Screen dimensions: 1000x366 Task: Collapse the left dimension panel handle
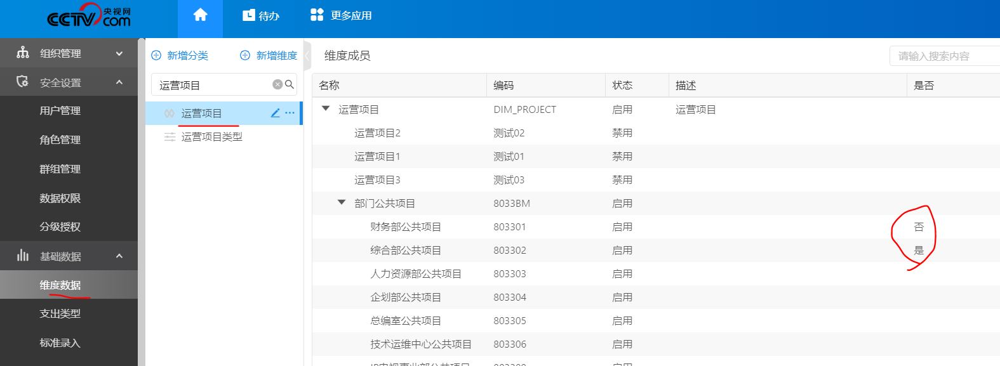[307, 56]
